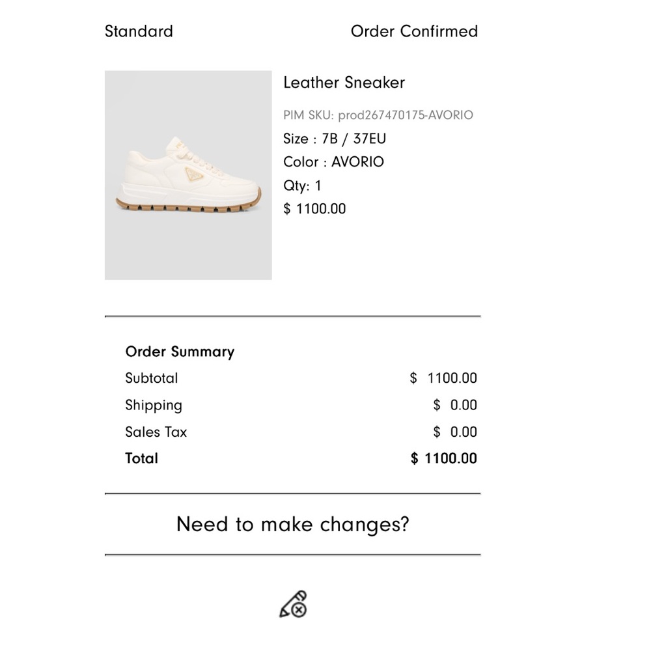Screen dimensions: 651x651
Task: Click the Leather Sneaker product title
Action: 344,83
